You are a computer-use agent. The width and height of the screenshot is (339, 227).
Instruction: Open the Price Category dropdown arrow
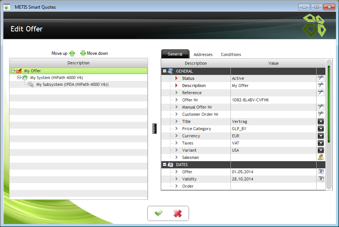321,129
